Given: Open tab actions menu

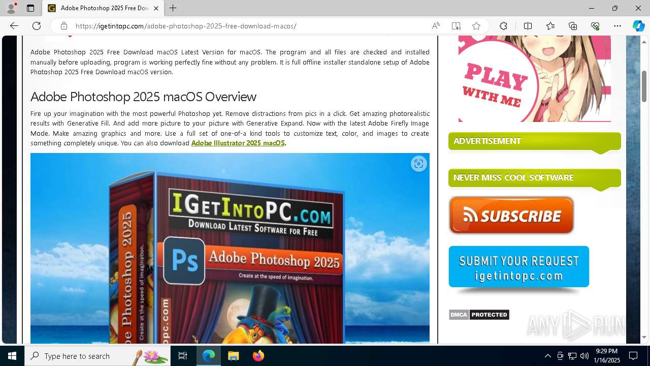Looking at the screenshot, I should pyautogui.click(x=30, y=8).
